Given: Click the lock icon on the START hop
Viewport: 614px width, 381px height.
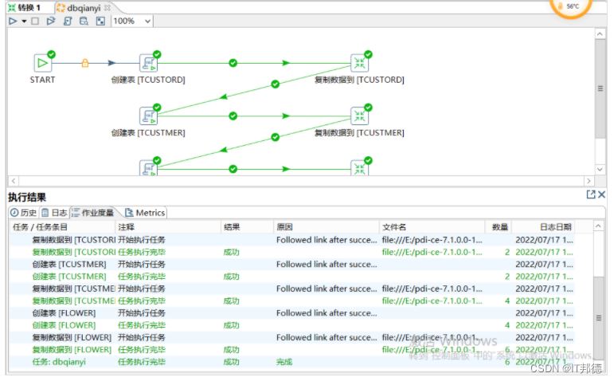Looking at the screenshot, I should point(85,63).
